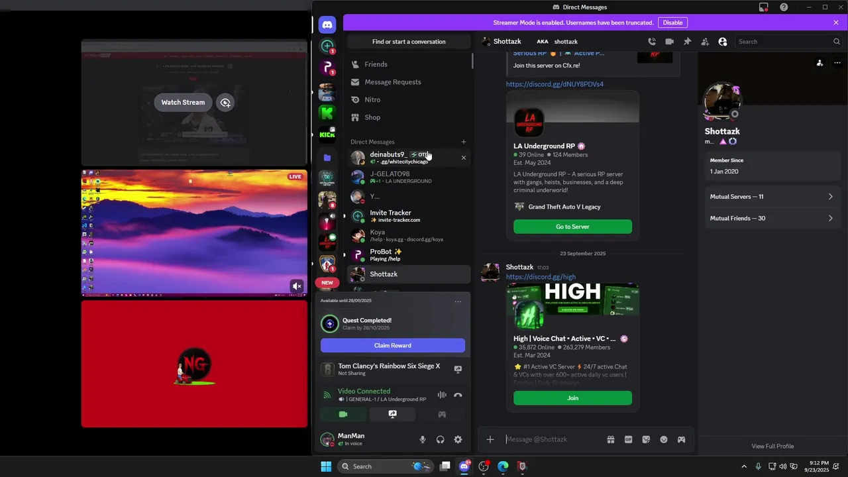Open emoji picker
This screenshot has height=477, width=848.
(664, 439)
